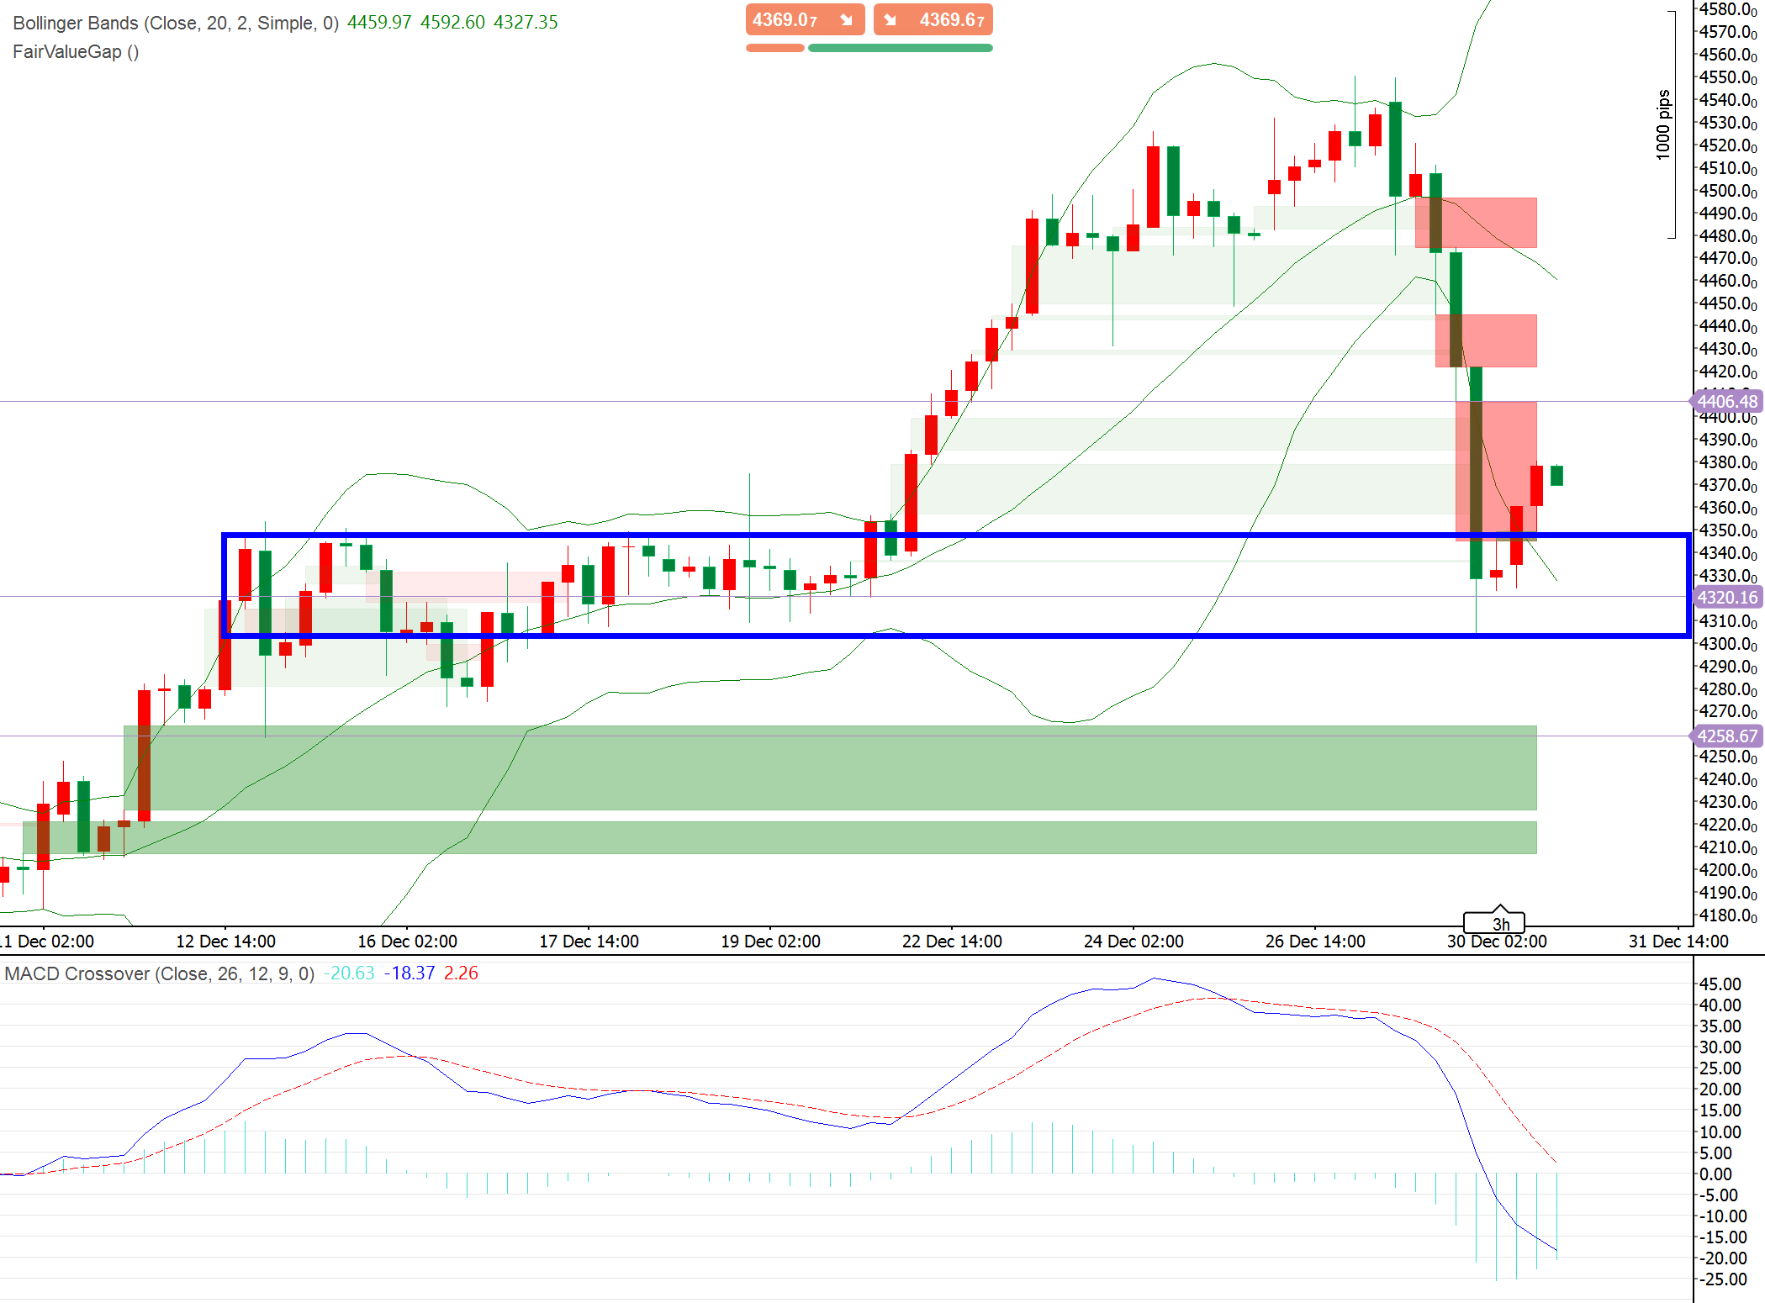Click the 4258.67 price level marker
Screen dimensions: 1765x1303
1726,736
